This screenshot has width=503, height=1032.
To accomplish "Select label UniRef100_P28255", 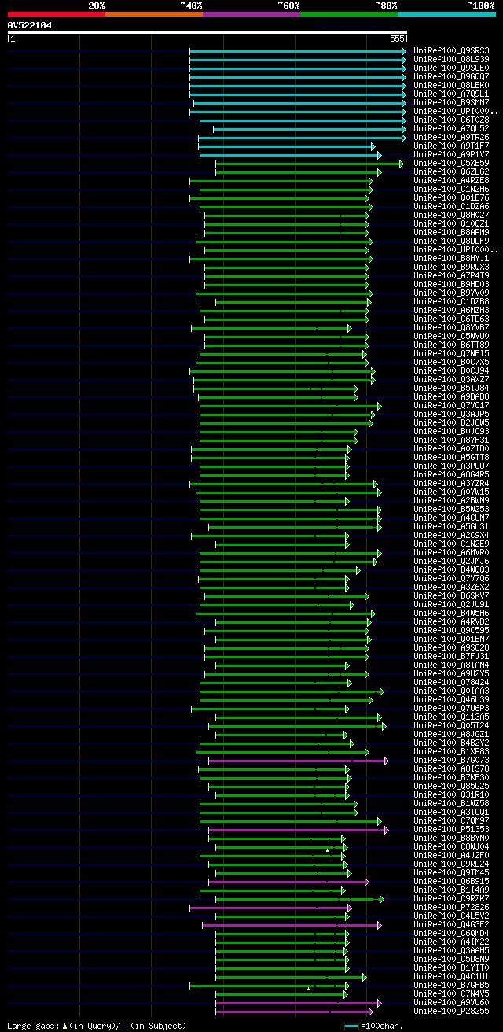I will 451,1012.
